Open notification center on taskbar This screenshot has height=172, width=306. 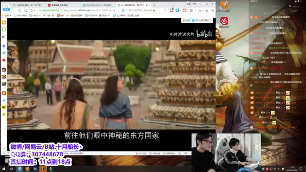coord(301,169)
